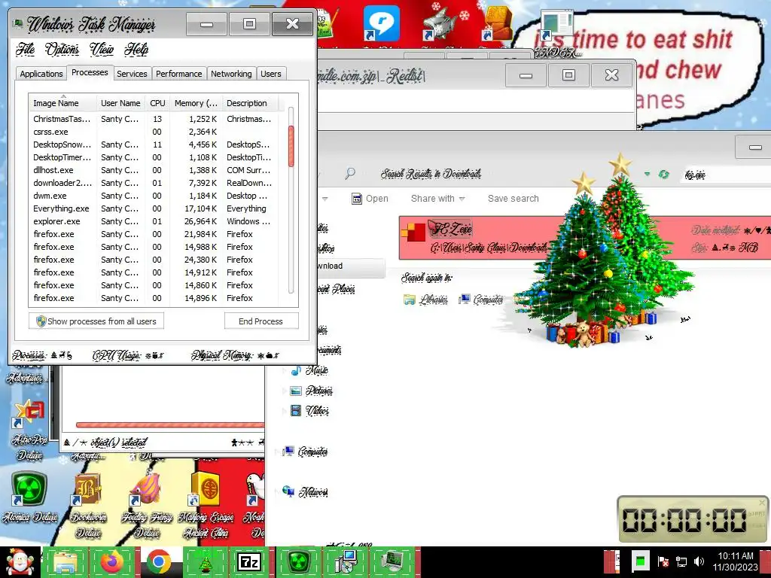This screenshot has width=771, height=578.
Task: Click the Astro Pop Deluxe desktop icon
Action: click(x=29, y=430)
